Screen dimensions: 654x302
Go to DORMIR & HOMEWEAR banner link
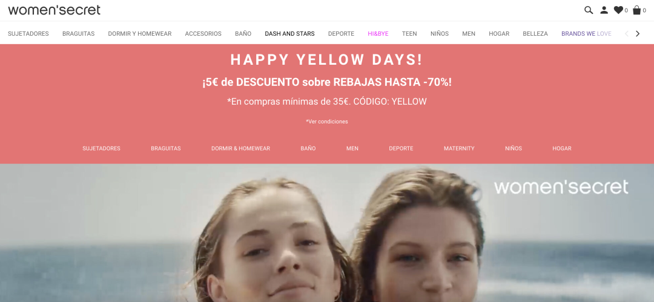240,148
